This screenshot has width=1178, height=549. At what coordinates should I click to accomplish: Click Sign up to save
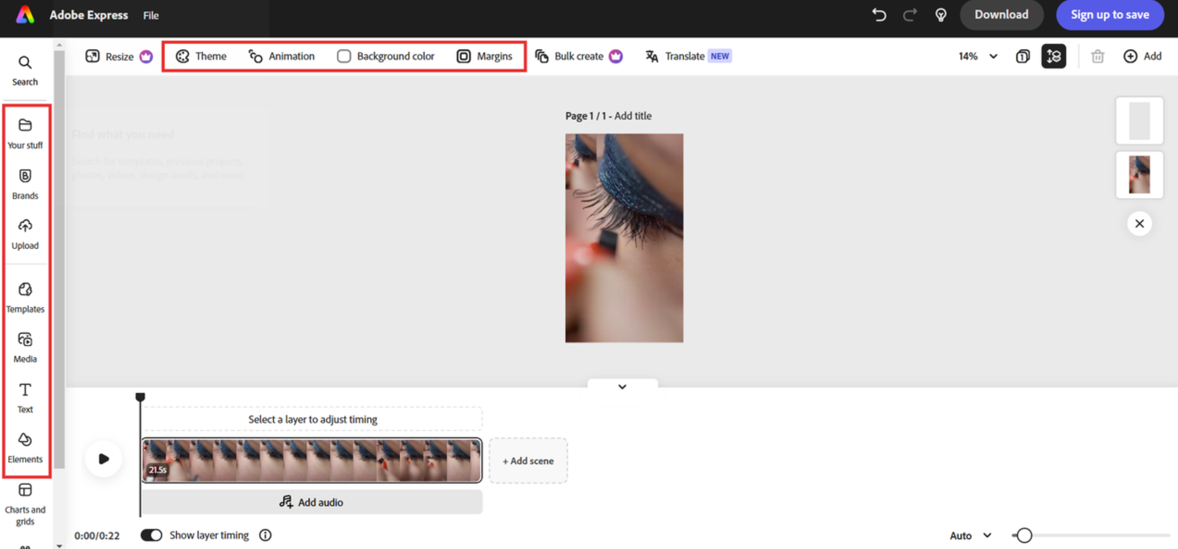(1110, 15)
